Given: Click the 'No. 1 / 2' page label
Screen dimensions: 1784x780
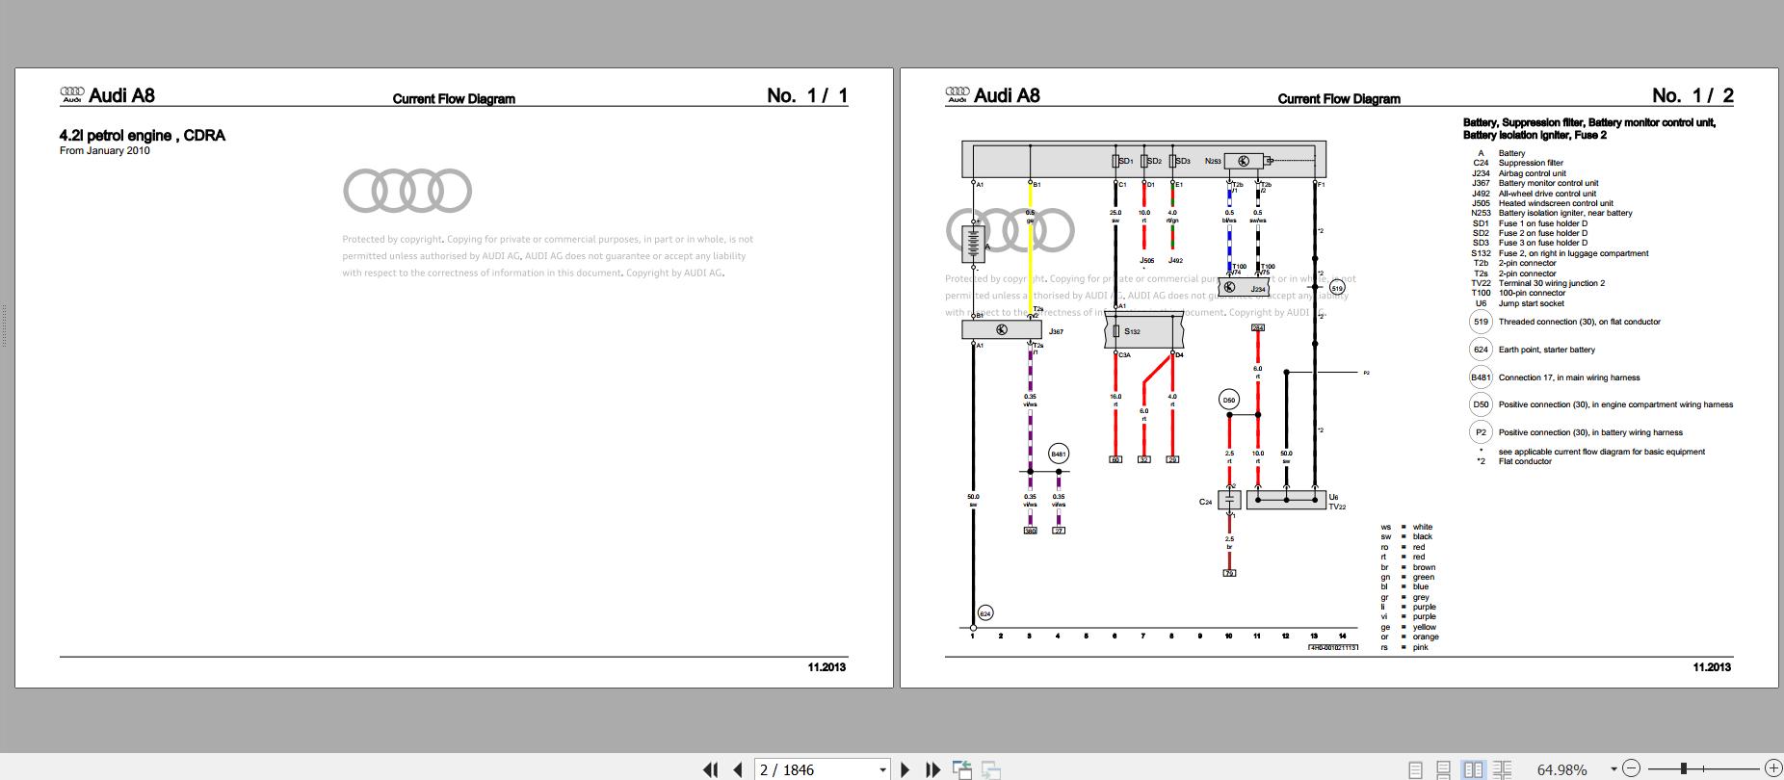Looking at the screenshot, I should [x=1692, y=95].
